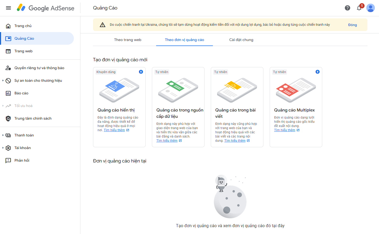Click the Google AdSense logo
The height and width of the screenshot is (234, 379).
pos(45,8)
